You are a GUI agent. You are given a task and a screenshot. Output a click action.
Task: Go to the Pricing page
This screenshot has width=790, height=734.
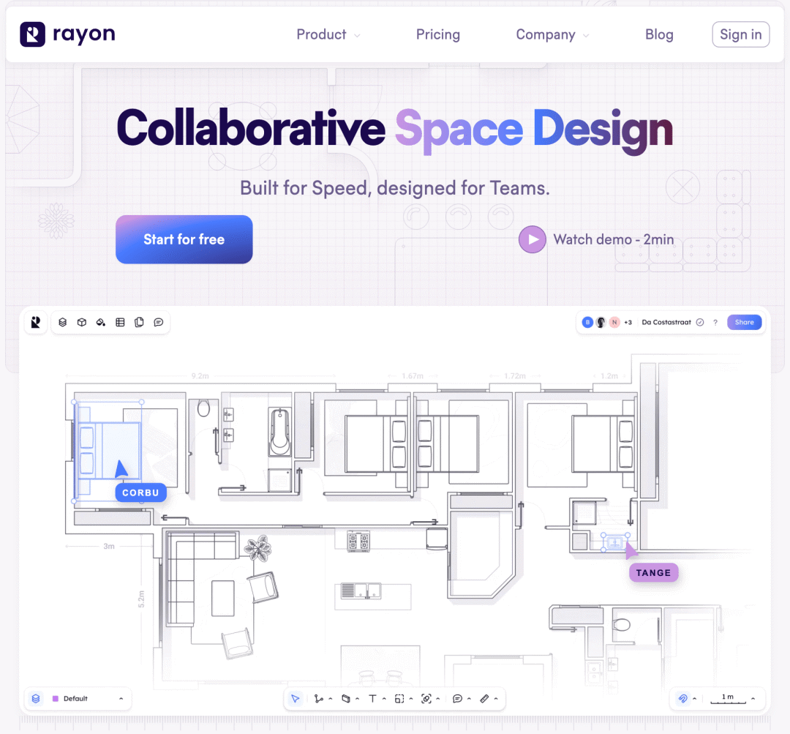[x=438, y=34]
